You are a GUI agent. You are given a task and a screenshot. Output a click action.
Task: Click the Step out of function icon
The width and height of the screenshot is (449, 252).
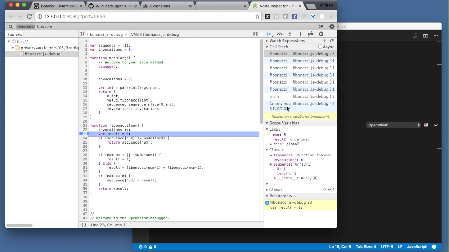(x=300, y=34)
